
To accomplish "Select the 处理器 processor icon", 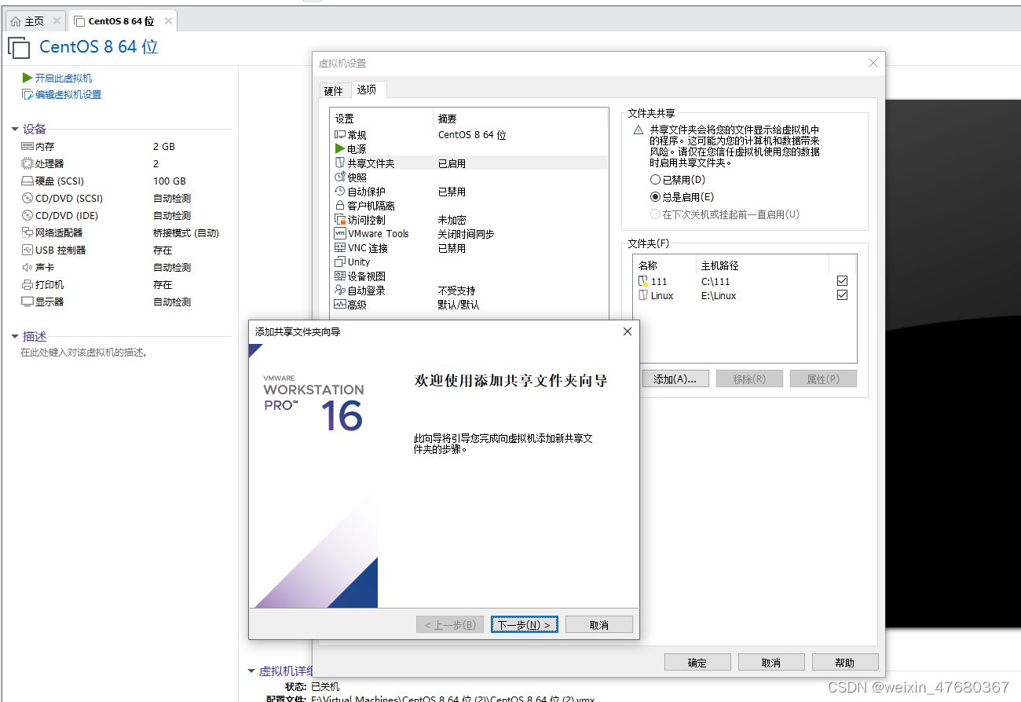I will pos(27,164).
